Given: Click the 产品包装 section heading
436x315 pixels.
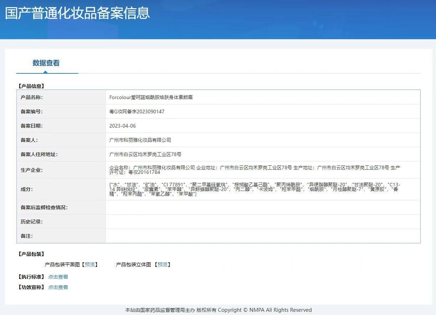Looking at the screenshot, I should click(x=31, y=254).
